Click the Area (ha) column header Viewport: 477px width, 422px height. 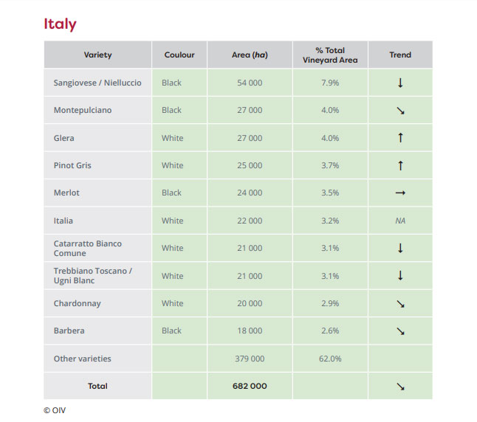click(x=250, y=55)
